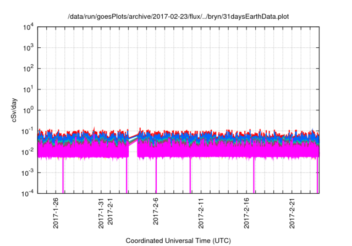Click the magenta downward spike right of 2017-2-16
This screenshot has width=352, height=246.
click(x=254, y=176)
